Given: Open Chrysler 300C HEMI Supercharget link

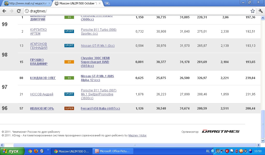Looking at the screenshot, I should coord(95,62).
